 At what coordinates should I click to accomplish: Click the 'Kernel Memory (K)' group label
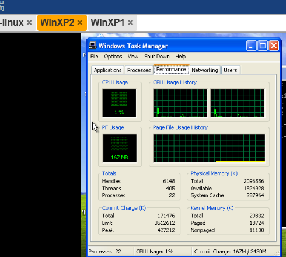[x=212, y=208]
